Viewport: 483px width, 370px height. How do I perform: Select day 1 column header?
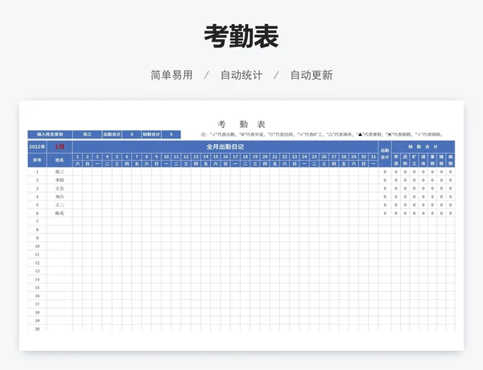tap(77, 157)
